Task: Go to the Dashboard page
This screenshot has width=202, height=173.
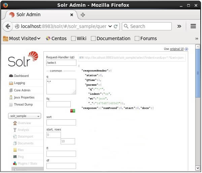Action: point(22,76)
